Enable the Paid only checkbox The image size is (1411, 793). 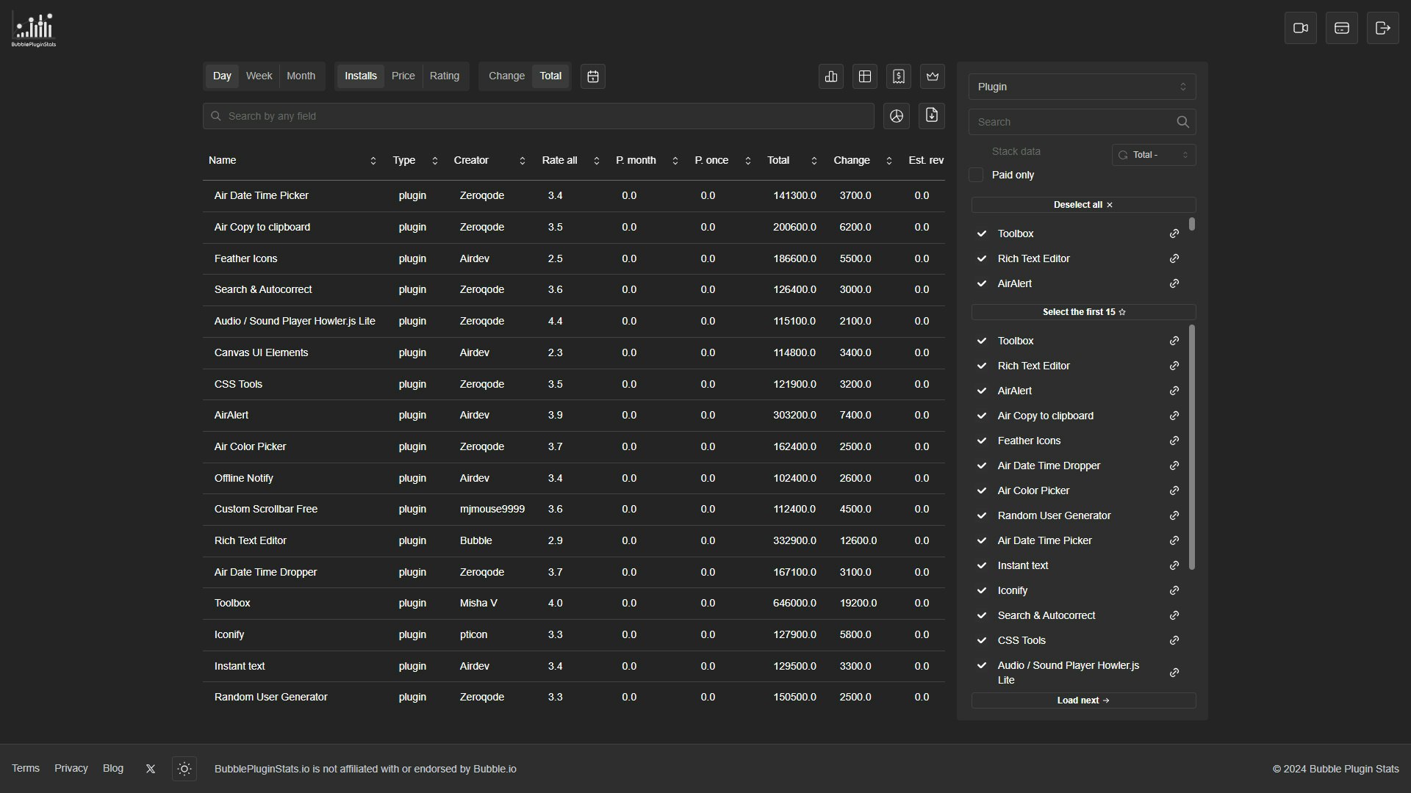[976, 175]
